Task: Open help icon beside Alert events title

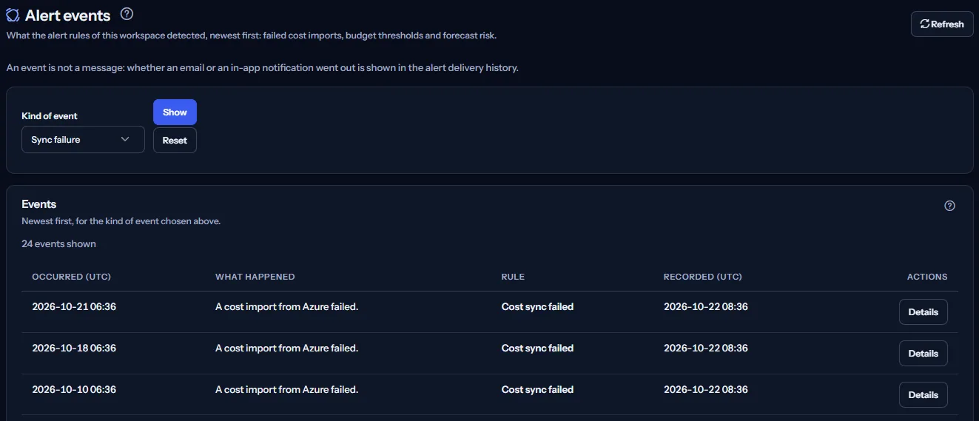Action: tap(127, 13)
